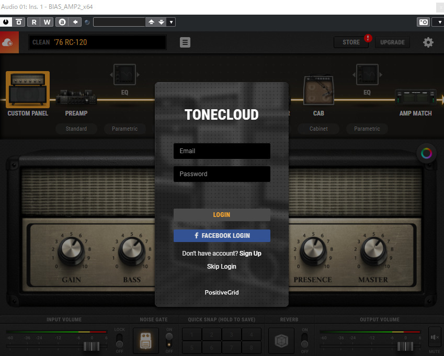Select Quick Snap slot 4
Image resolution: width=444 pixels, height=356 pixels.
251,335
